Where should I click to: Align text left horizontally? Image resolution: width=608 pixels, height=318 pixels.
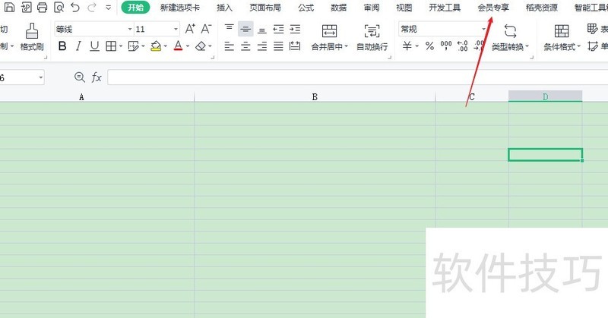pyautogui.click(x=230, y=46)
